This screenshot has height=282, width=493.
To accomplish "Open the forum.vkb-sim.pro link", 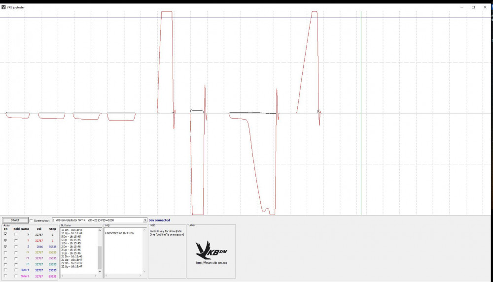I will pos(211,263).
